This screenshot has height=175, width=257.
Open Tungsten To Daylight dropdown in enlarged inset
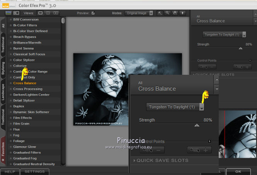point(175,107)
